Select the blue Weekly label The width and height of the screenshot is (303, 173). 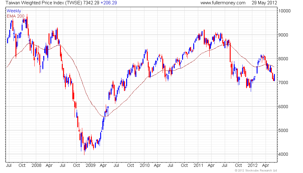(14, 11)
